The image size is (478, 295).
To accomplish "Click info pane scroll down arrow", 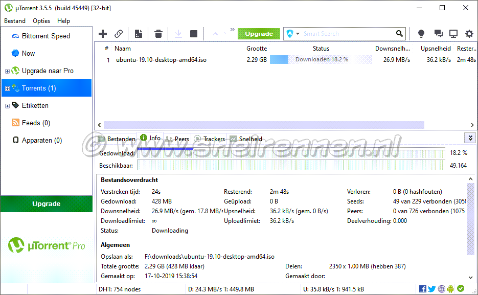I will (470, 277).
